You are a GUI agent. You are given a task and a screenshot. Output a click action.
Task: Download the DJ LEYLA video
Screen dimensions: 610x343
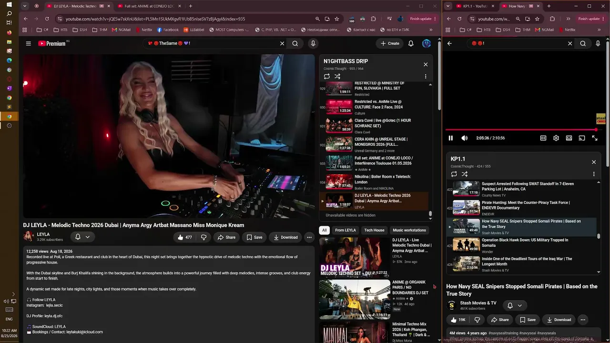point(285,237)
